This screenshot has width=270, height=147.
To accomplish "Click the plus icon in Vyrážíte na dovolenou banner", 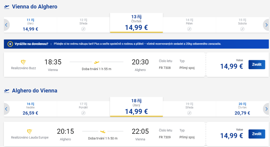I will tap(10, 44).
